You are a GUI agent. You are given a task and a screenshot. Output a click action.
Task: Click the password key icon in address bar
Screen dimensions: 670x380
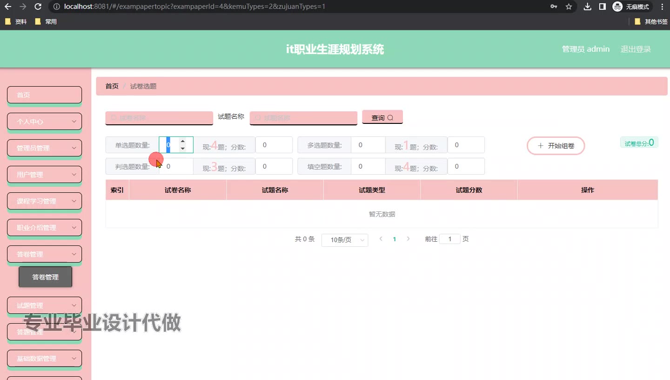(x=554, y=7)
